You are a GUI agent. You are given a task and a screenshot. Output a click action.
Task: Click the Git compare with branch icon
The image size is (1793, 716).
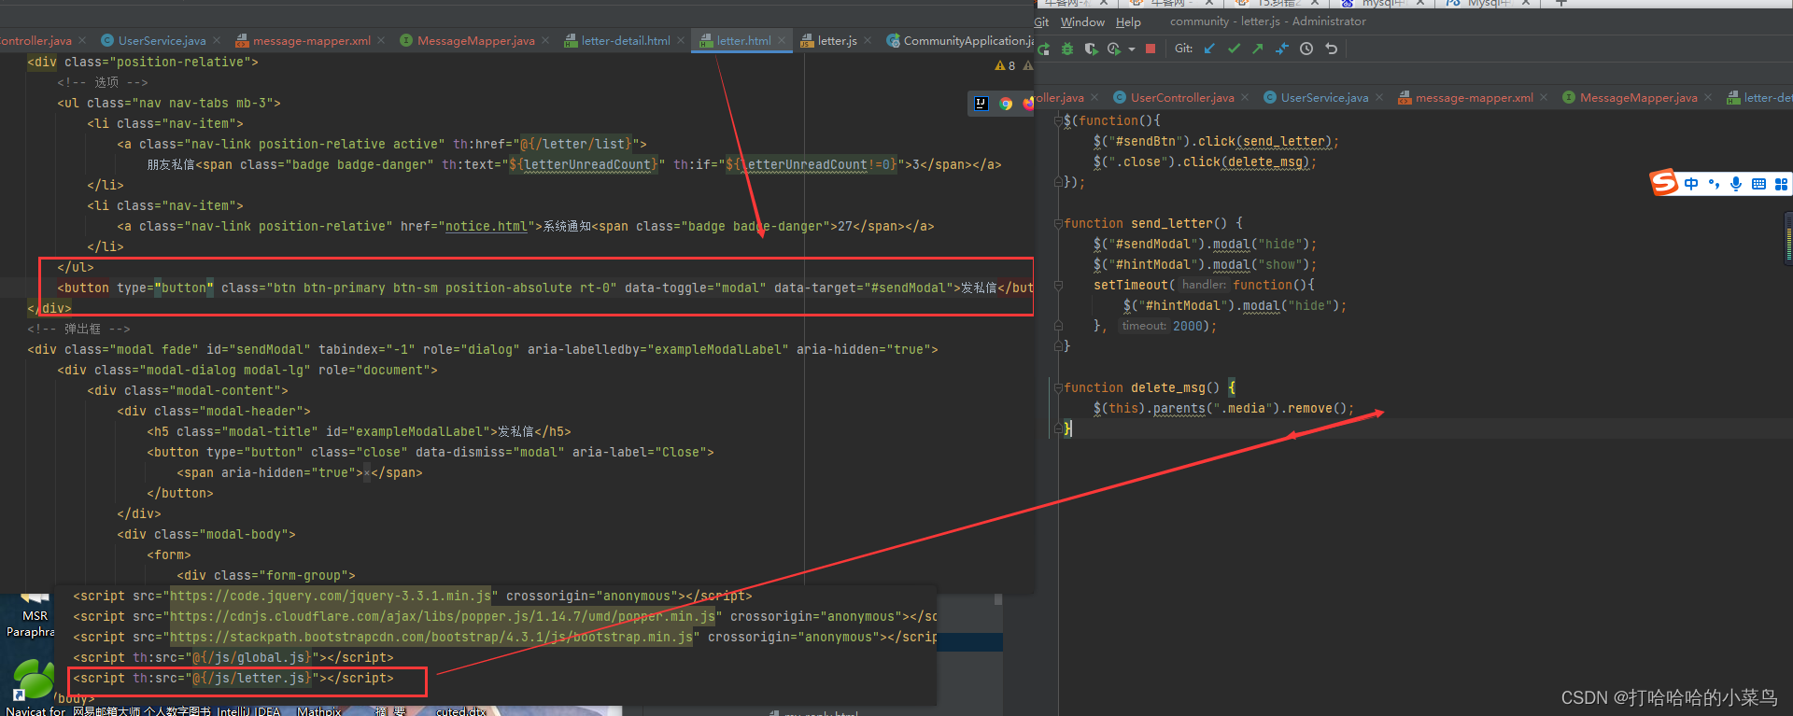pos(1282,49)
